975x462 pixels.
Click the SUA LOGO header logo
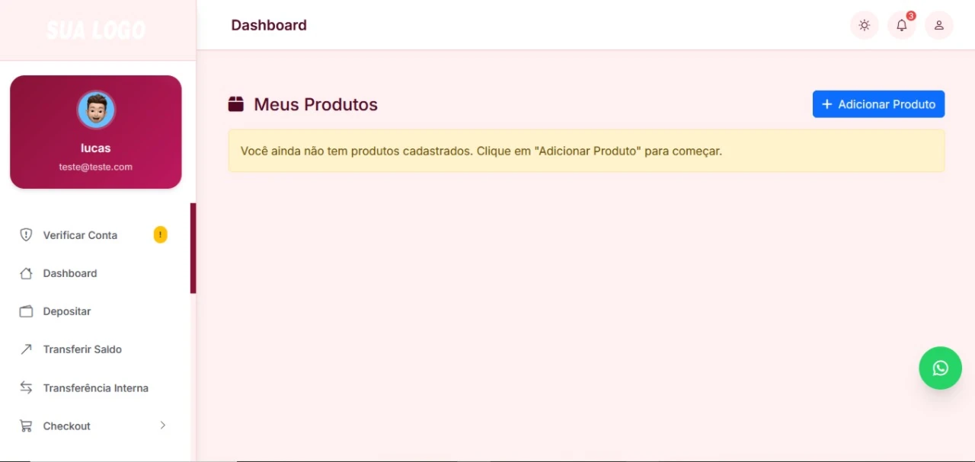click(96, 30)
